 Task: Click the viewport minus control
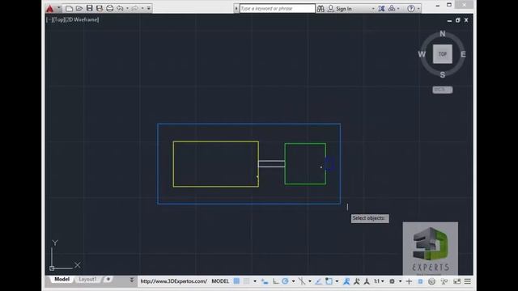tap(49, 19)
